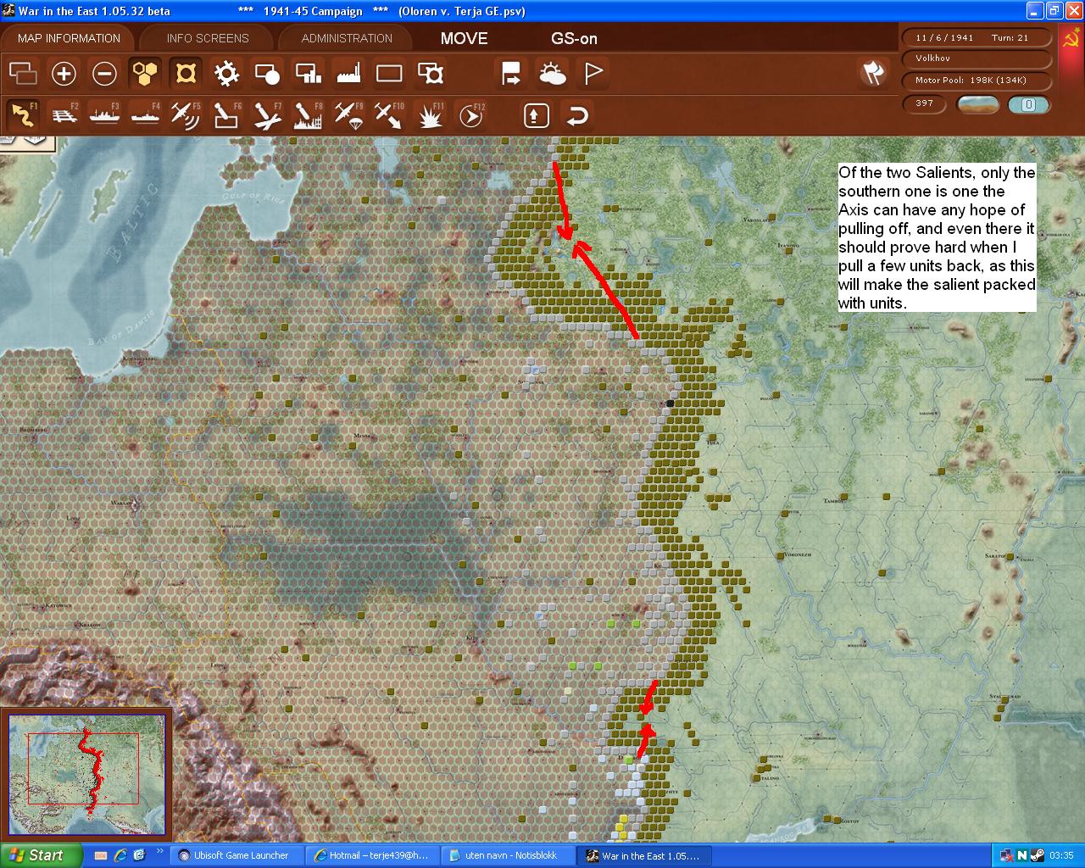Select the F2 rail mode

tap(64, 114)
